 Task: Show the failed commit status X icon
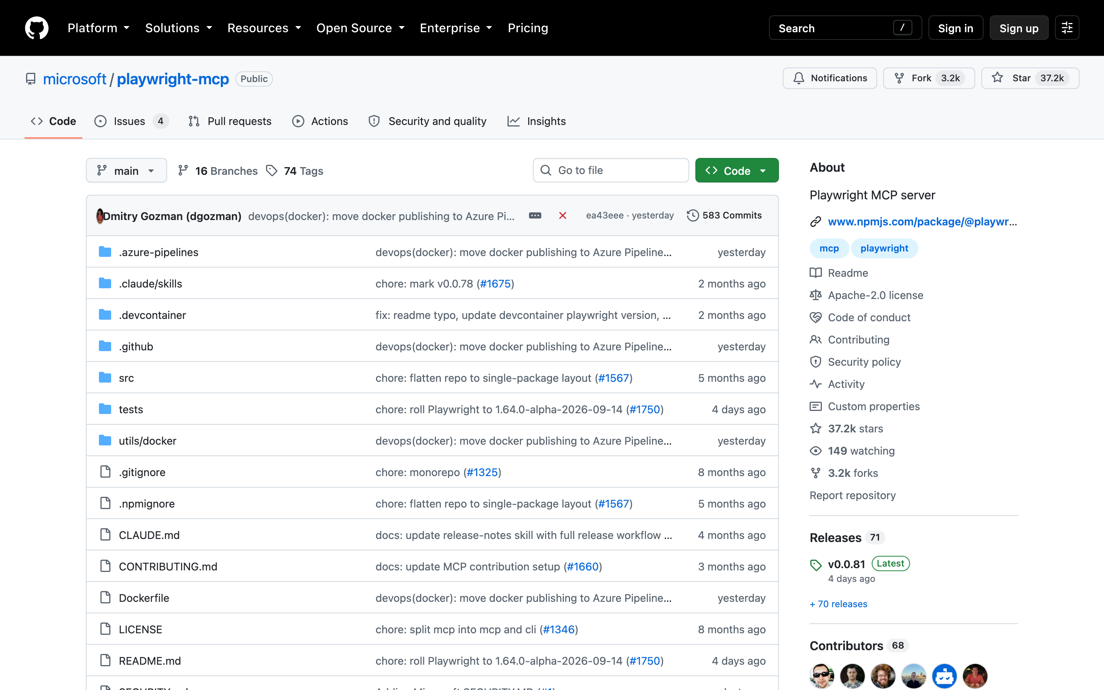pyautogui.click(x=562, y=215)
